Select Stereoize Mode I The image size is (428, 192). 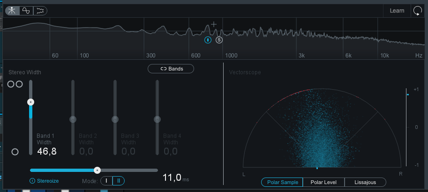click(x=106, y=181)
